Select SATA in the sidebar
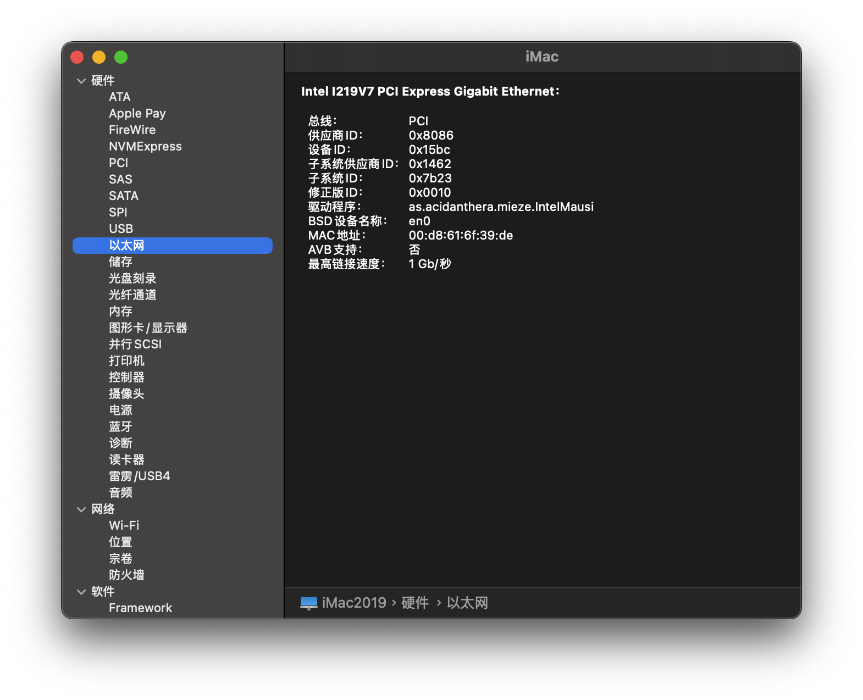Screen dimensions: 863x700 (173, 196)
